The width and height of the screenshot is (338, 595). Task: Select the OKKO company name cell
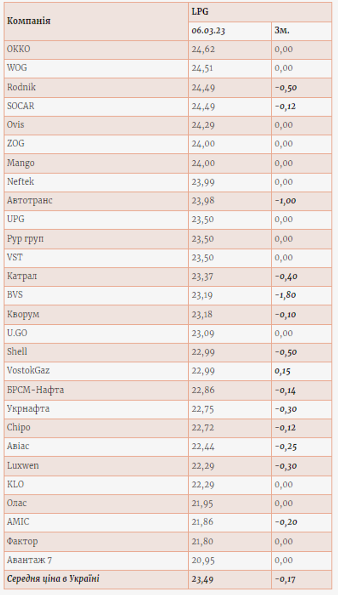click(19, 49)
